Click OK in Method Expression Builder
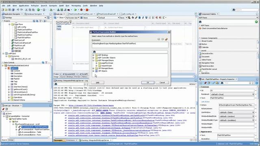 click(148, 82)
